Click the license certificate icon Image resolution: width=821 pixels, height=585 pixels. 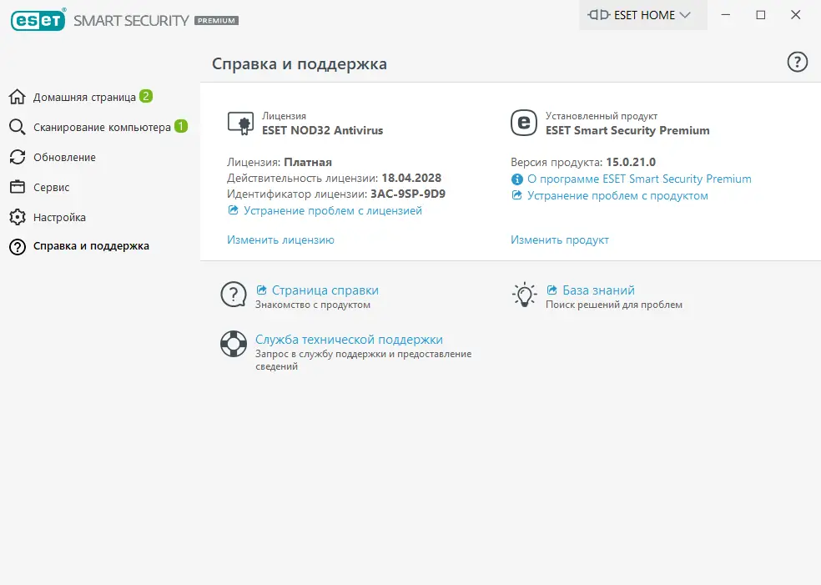[x=240, y=124]
